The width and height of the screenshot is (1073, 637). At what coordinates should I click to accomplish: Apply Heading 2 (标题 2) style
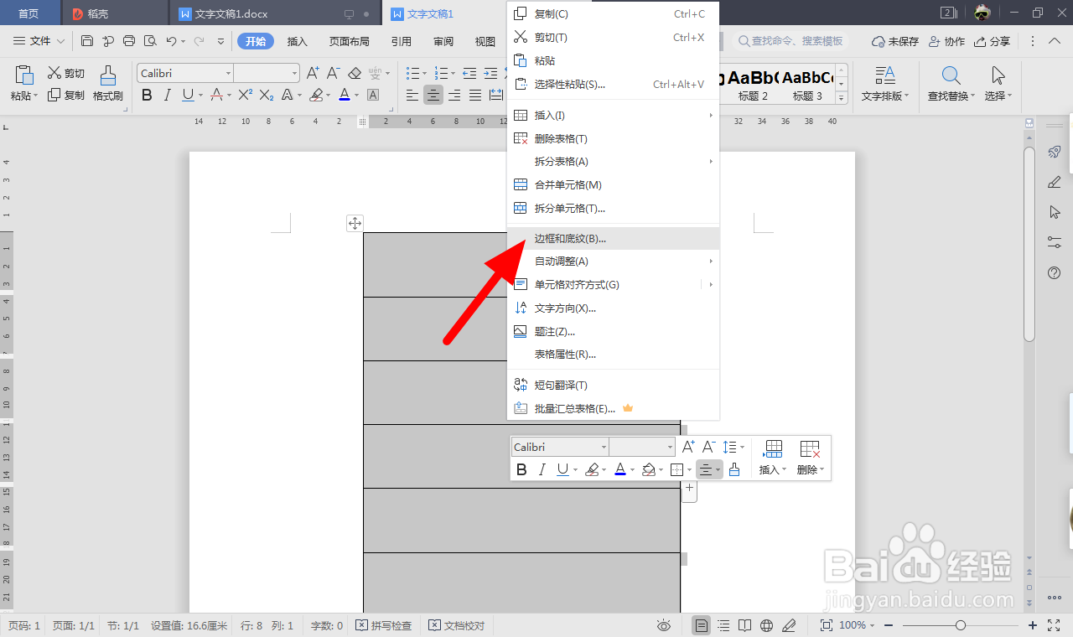tap(753, 85)
